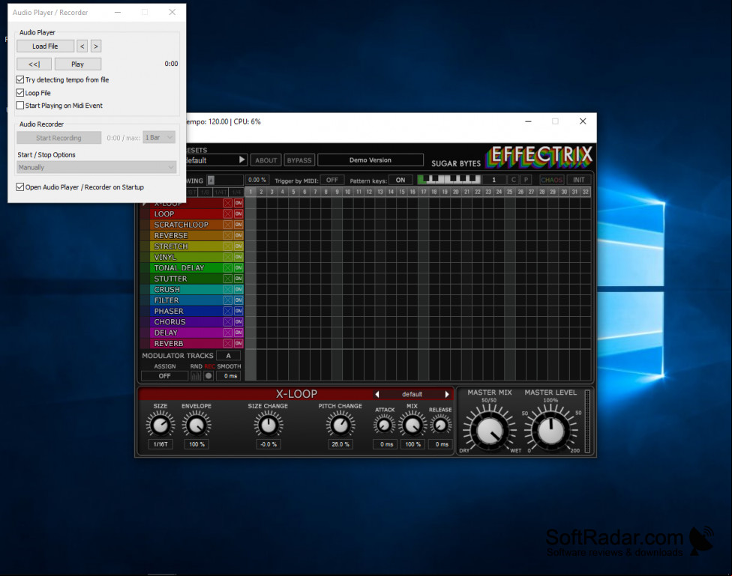The height and width of the screenshot is (576, 732).
Task: Toggle the VINYL effect ON switch
Action: tap(238, 257)
